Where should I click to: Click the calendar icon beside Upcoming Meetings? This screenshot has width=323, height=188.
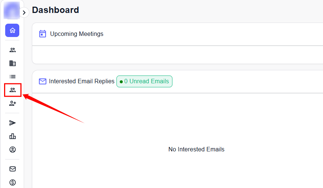point(43,34)
